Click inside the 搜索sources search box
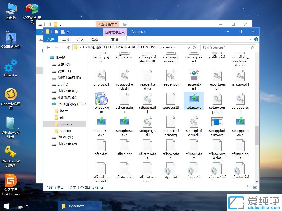This screenshot has height=211, width=282. click(x=226, y=47)
